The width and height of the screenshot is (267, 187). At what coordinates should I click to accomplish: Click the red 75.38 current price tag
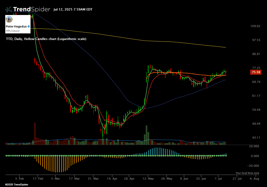256,72
